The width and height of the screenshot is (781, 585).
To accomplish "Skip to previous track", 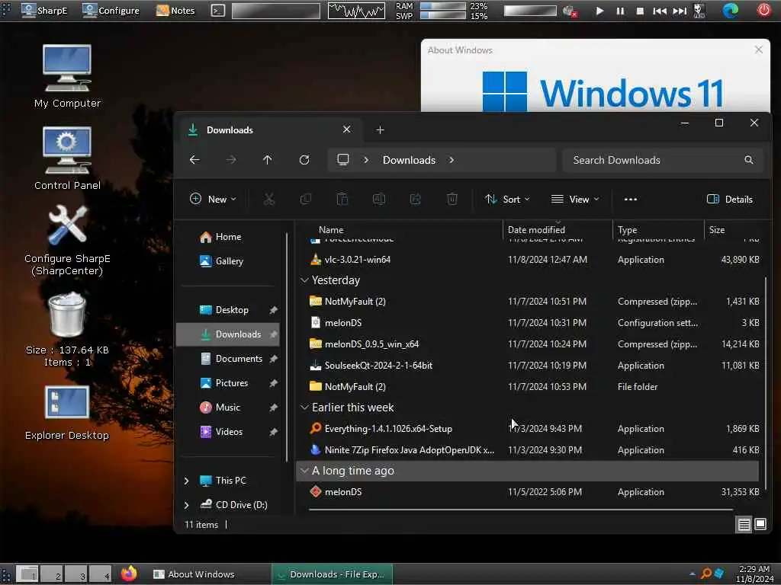I will pos(660,11).
